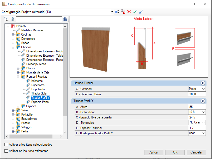214x159 pixels.
Task: Edit the A - Altura value field
Action: tap(197, 107)
